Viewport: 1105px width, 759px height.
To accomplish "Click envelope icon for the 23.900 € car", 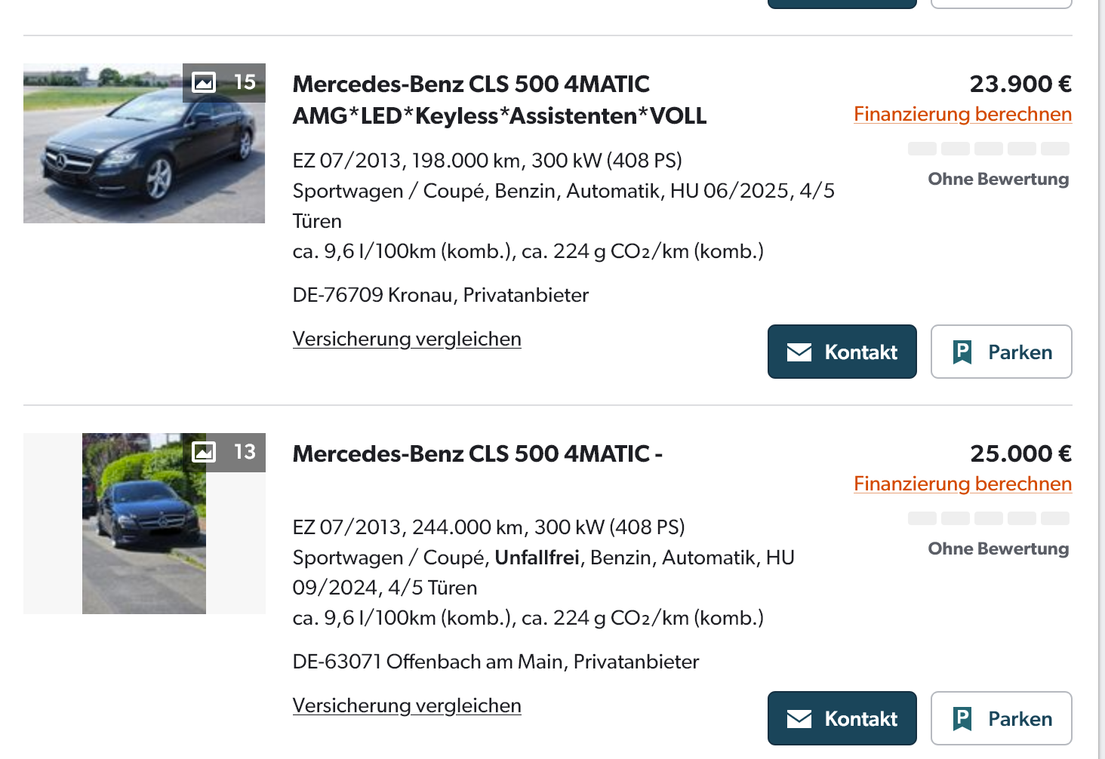I will pos(799,352).
